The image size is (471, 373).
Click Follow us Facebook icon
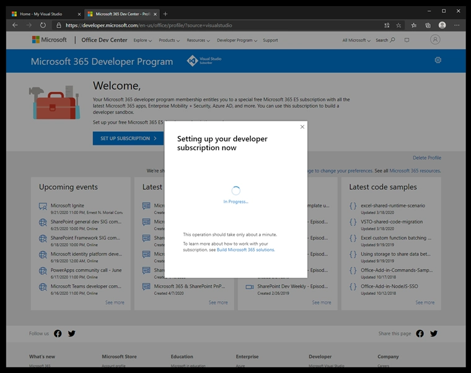pyautogui.click(x=58, y=333)
